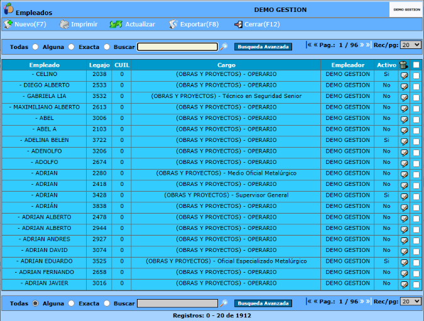Go to last page in top pager

point(368,45)
